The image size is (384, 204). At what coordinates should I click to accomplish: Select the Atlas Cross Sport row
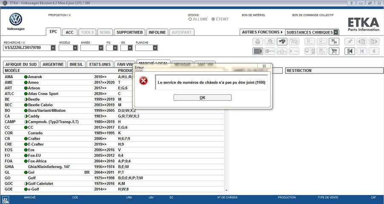click(x=114, y=94)
